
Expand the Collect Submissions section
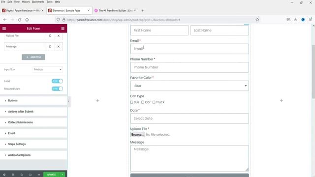[33, 122]
